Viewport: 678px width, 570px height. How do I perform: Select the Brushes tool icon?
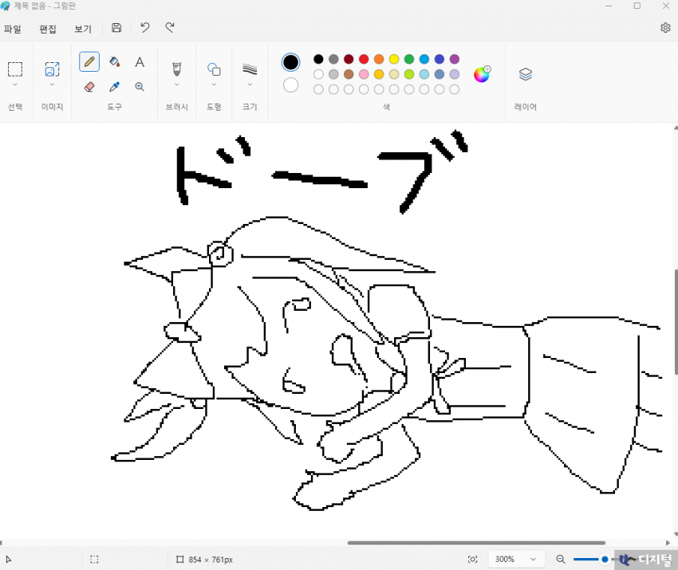(x=176, y=69)
